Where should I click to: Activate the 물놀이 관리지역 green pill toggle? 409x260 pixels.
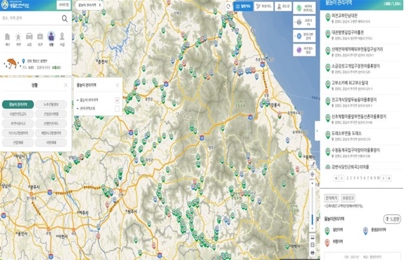(x=18, y=104)
